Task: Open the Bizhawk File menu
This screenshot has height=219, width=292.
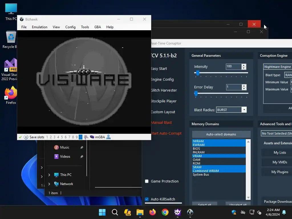Action: coord(24,27)
